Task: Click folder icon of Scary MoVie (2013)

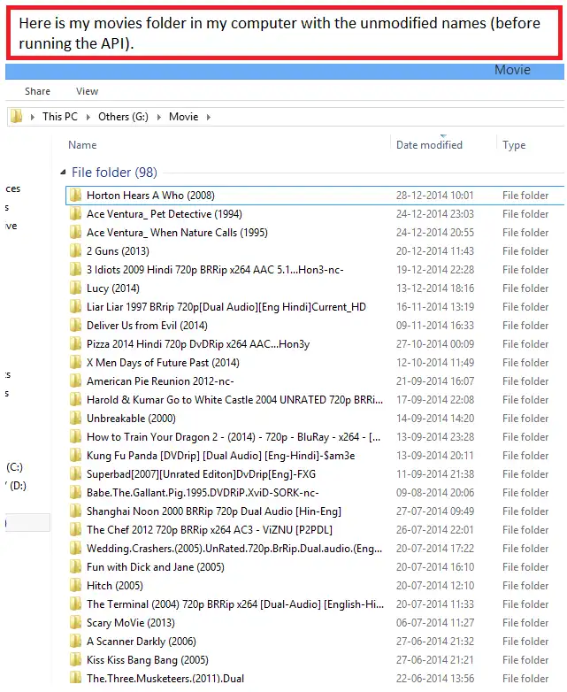Action: (x=76, y=623)
